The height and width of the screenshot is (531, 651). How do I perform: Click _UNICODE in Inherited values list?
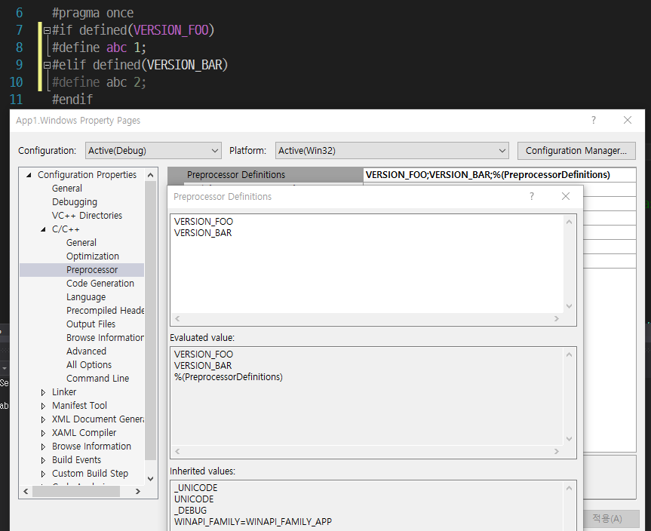point(195,488)
